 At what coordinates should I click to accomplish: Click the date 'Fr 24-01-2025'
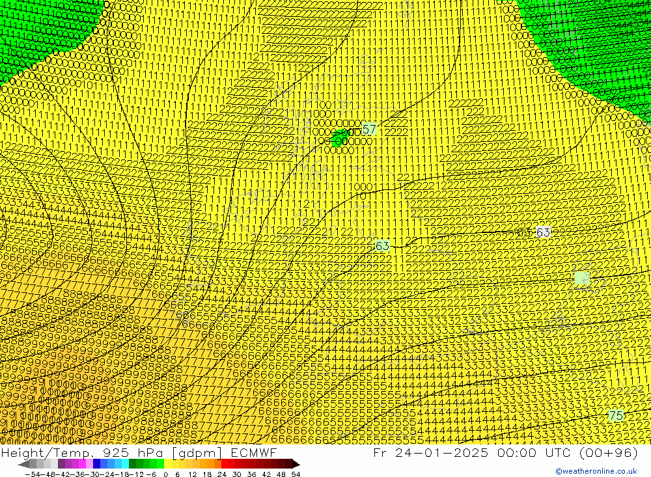[x=431, y=452]
